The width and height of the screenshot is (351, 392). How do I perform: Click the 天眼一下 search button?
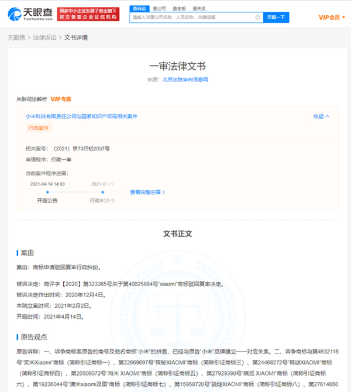point(276,17)
